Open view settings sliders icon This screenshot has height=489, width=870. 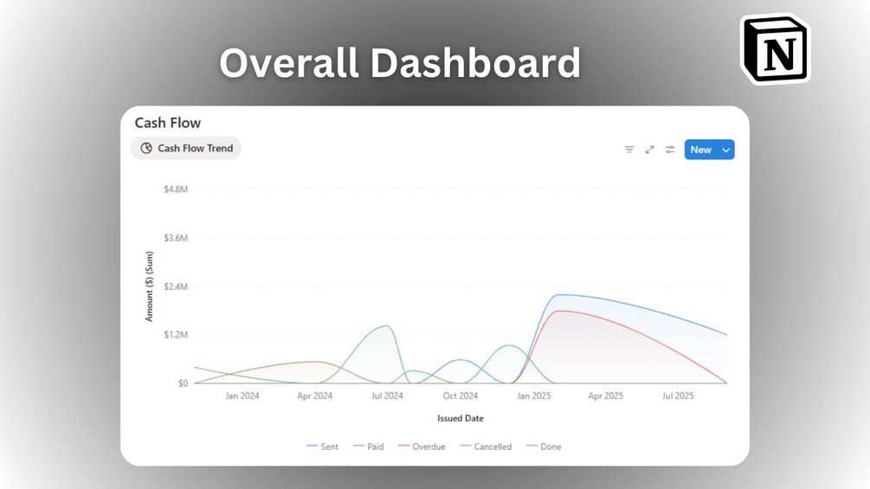[x=670, y=150]
